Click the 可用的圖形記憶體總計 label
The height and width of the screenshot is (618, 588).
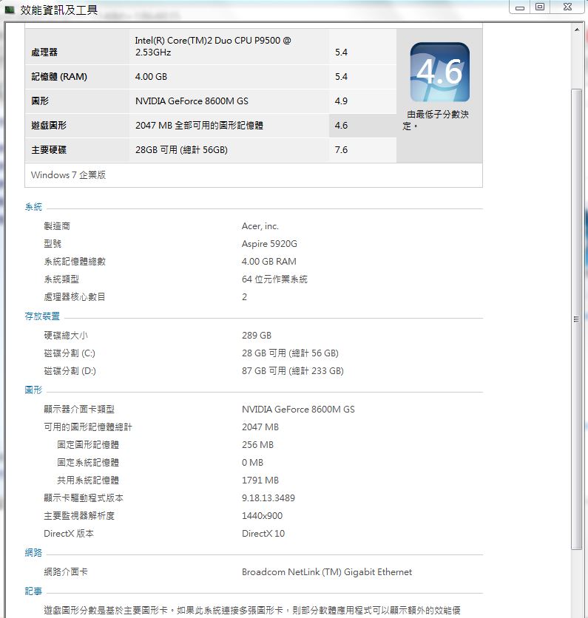(x=88, y=427)
